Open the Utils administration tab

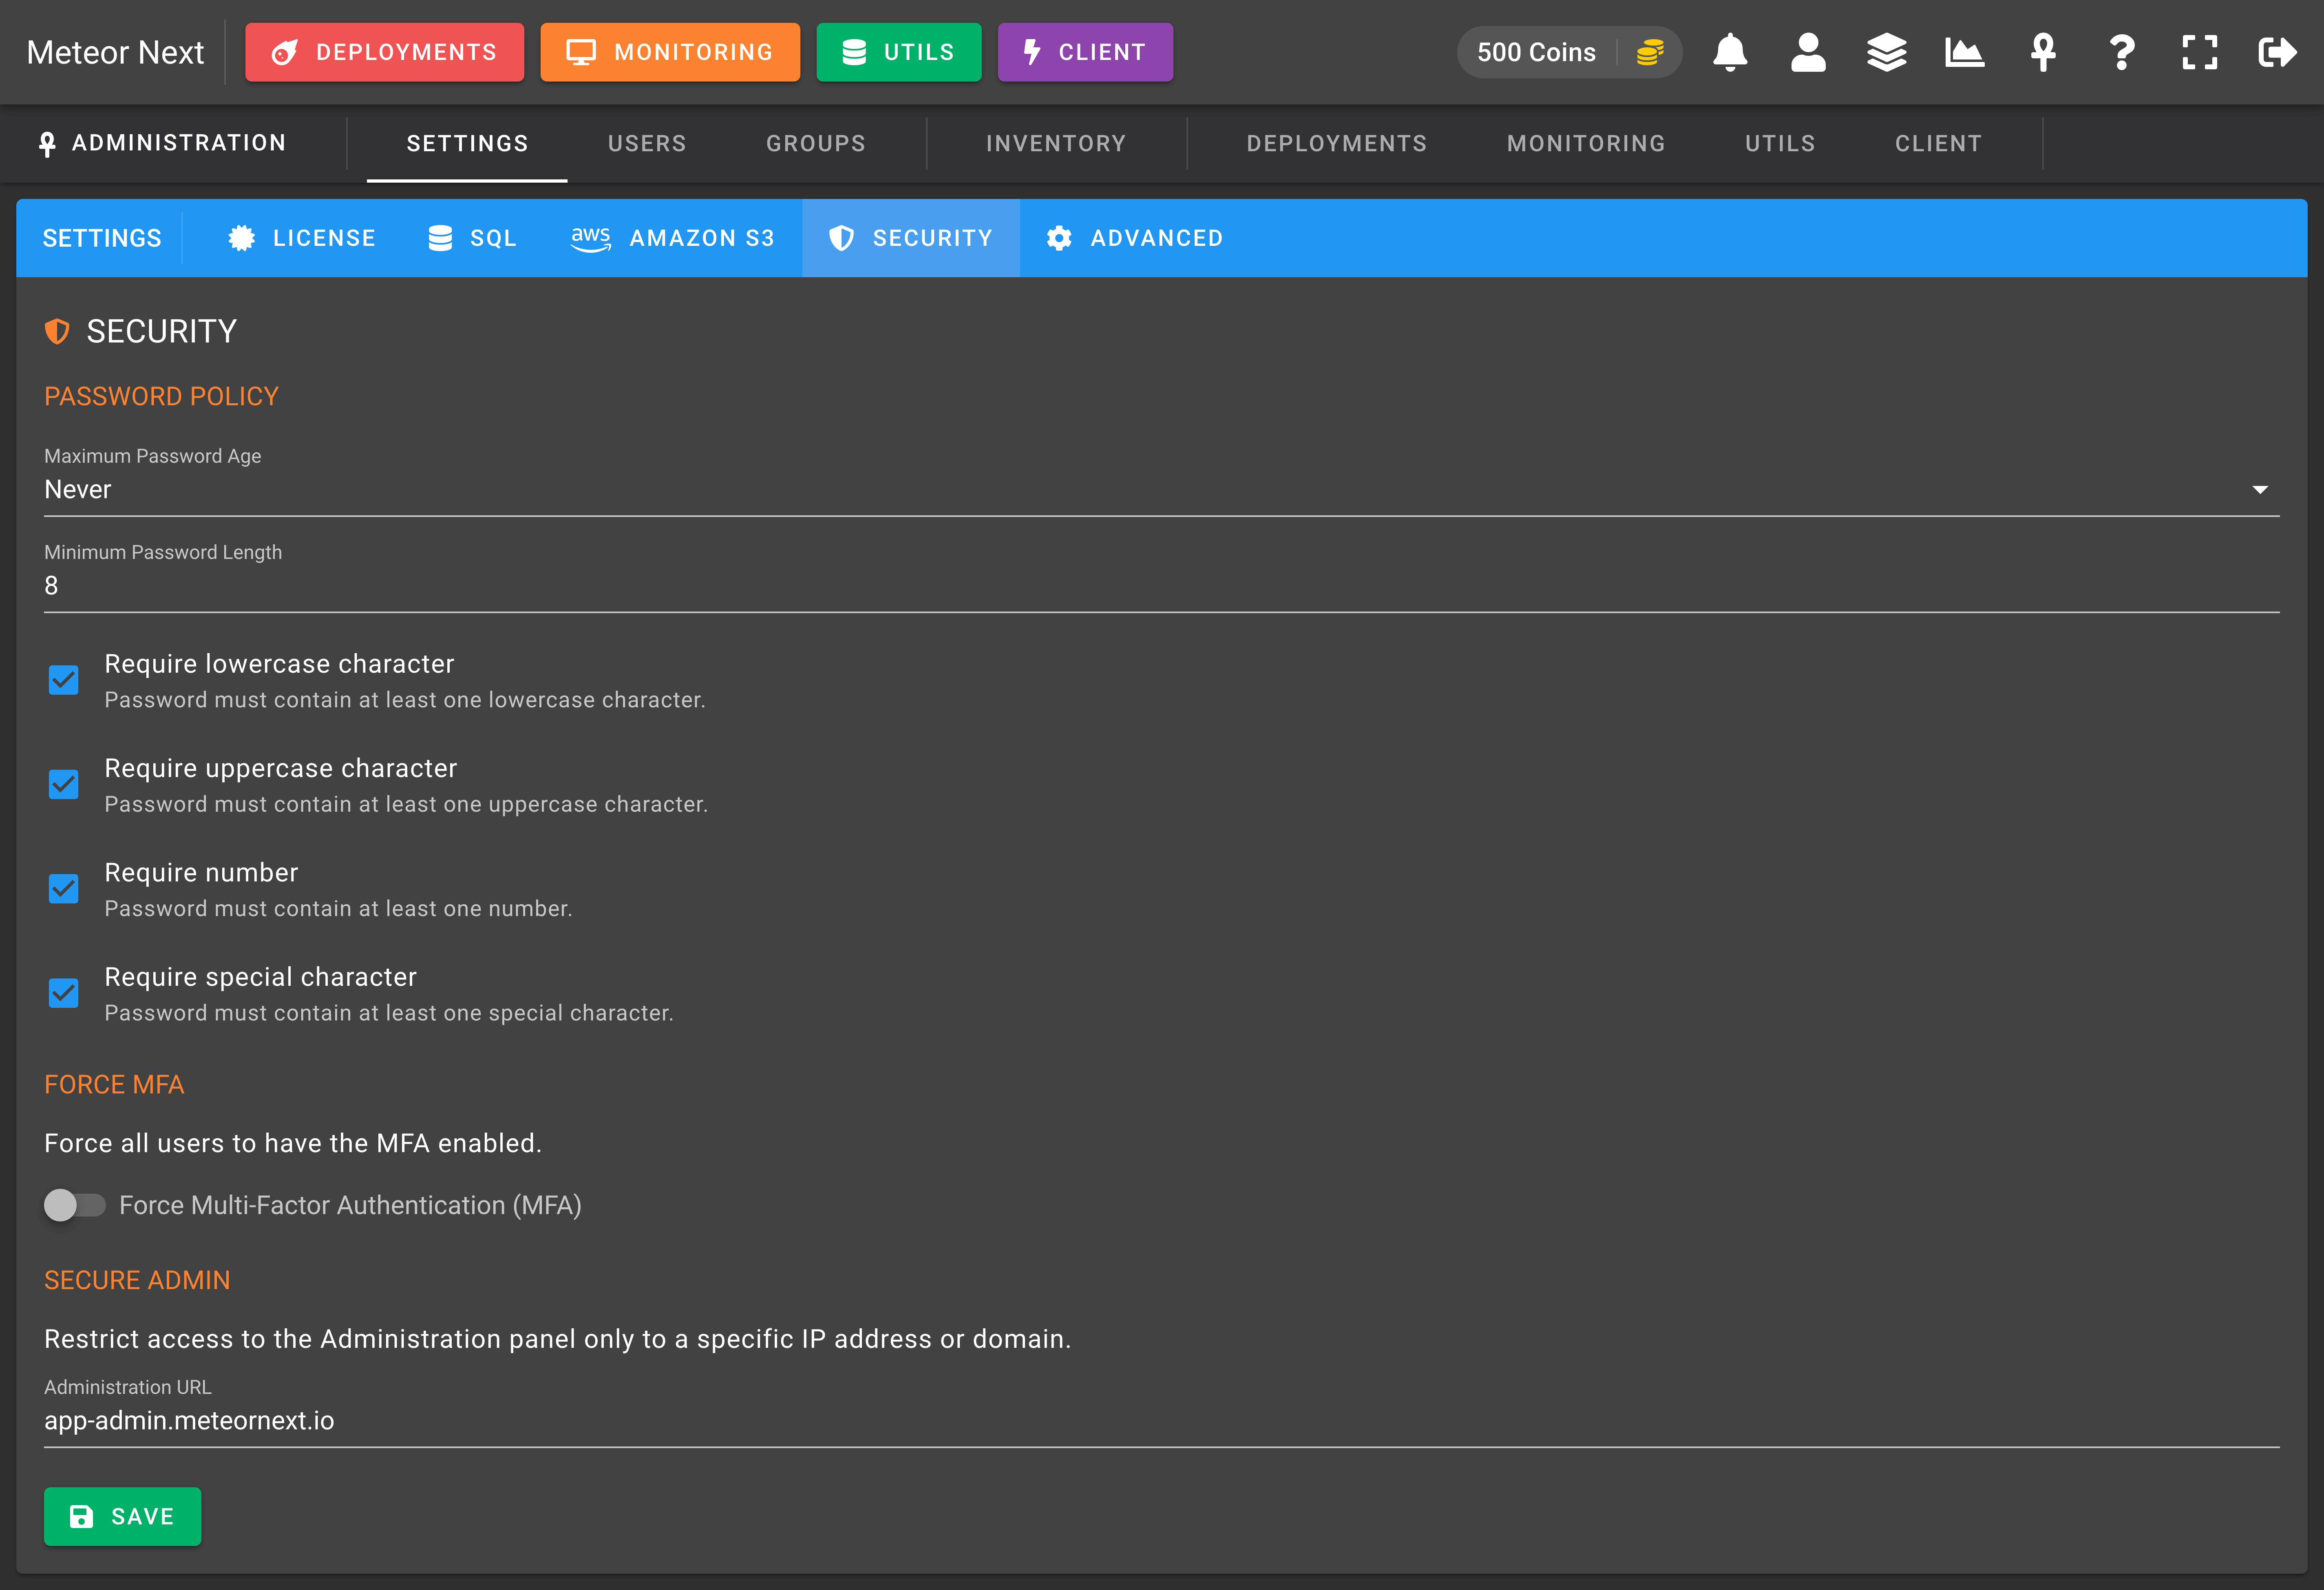[x=1780, y=143]
